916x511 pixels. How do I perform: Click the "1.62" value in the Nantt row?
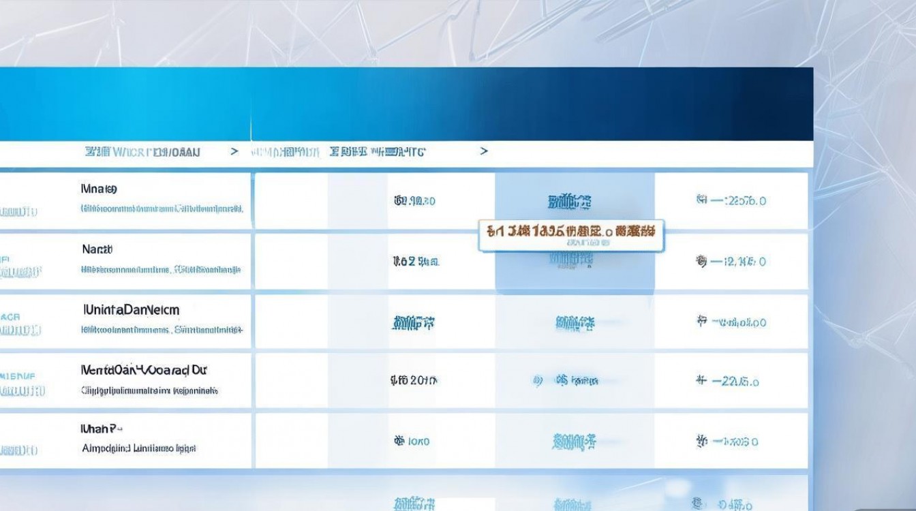[x=416, y=261]
